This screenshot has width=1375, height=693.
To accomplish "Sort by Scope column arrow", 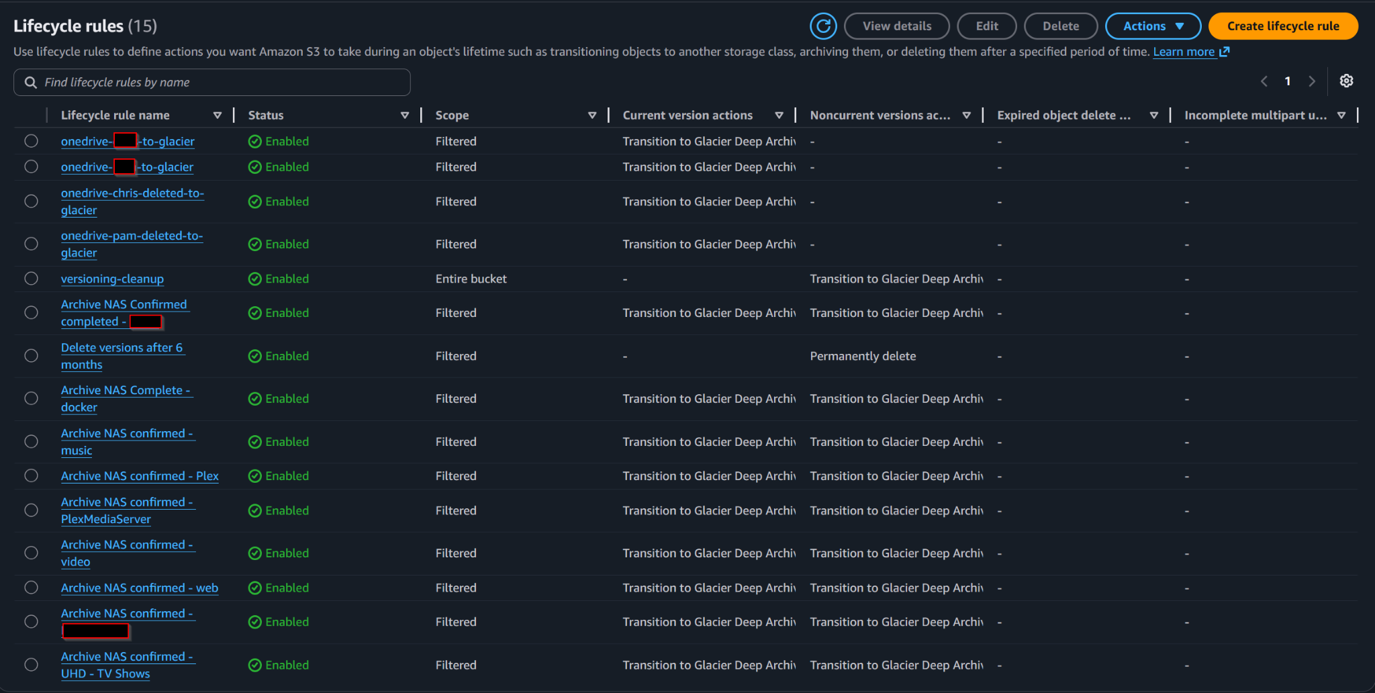I will pyautogui.click(x=592, y=115).
